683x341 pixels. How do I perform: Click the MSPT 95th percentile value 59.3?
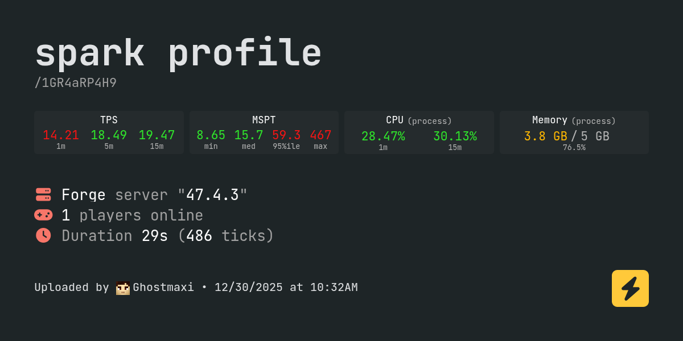tap(286, 135)
